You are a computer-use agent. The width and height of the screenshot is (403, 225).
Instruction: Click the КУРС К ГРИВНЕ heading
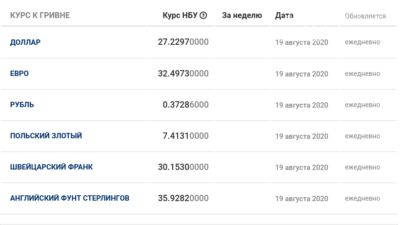[40, 16]
